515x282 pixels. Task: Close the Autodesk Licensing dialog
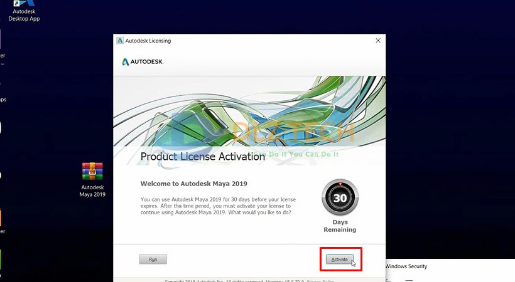coord(377,41)
